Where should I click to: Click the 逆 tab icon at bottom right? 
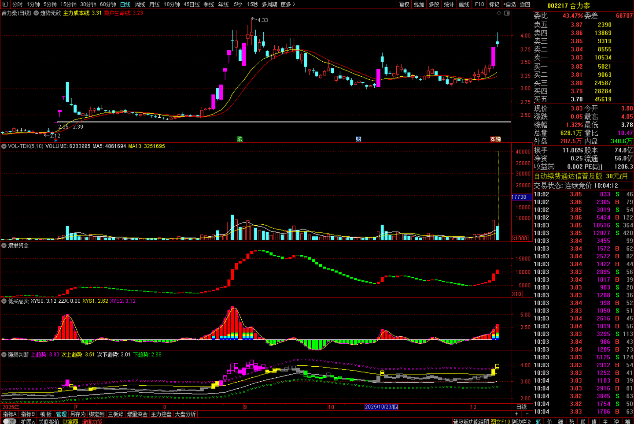click(616, 421)
